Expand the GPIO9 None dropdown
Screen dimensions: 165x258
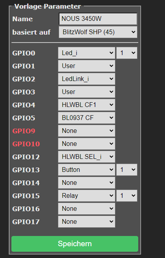point(87,131)
